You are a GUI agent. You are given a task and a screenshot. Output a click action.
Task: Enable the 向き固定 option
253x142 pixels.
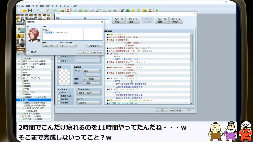coord(59,99)
